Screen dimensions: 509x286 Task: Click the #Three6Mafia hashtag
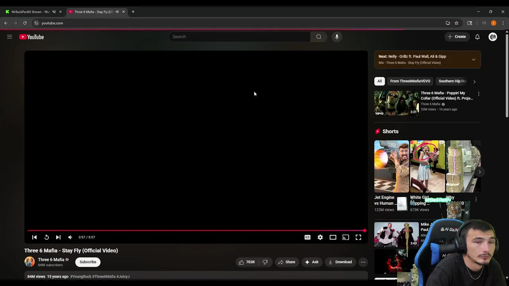pyautogui.click(x=104, y=276)
